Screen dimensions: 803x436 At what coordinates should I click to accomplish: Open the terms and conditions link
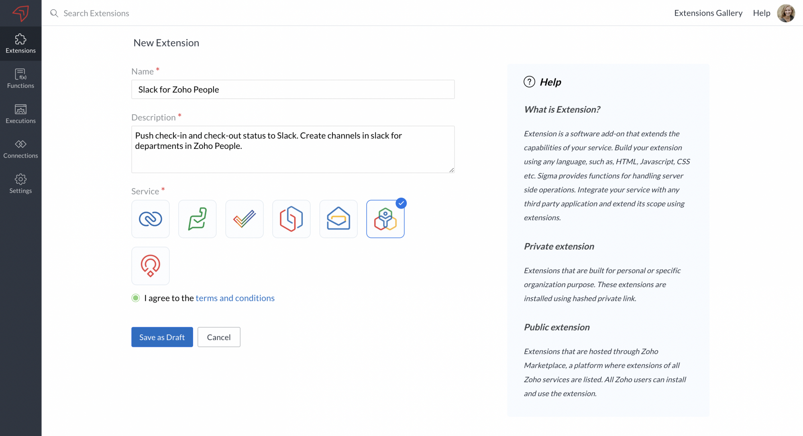pos(235,298)
